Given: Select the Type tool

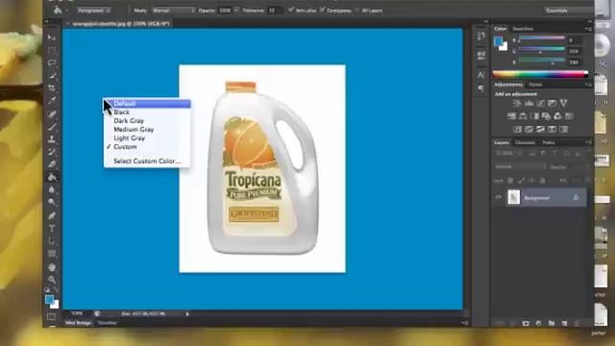Looking at the screenshot, I should [51, 229].
